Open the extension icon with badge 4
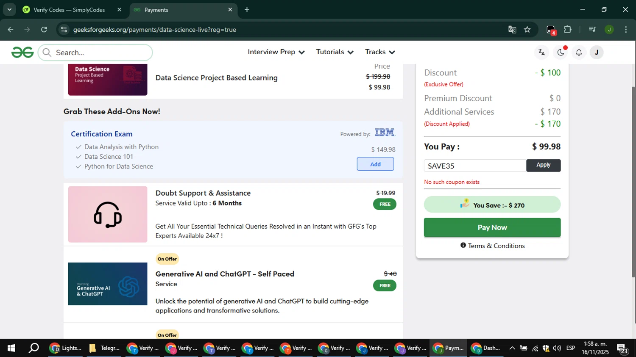The width and height of the screenshot is (636, 357). [x=551, y=30]
